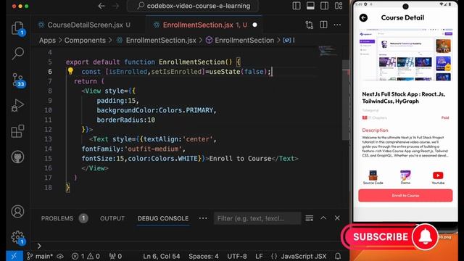Go back using the navigation arrow
The image size is (464, 261).
pos(101,6)
